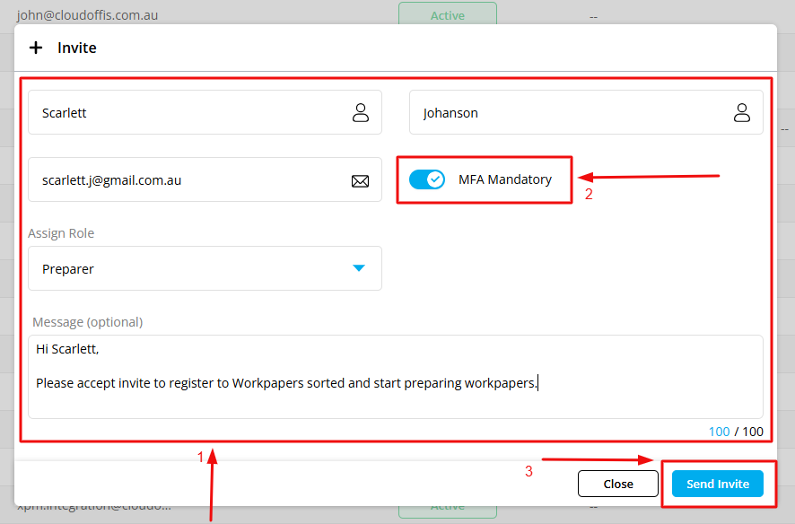
Task: Click the person icon in Johanson field
Action: [741, 113]
